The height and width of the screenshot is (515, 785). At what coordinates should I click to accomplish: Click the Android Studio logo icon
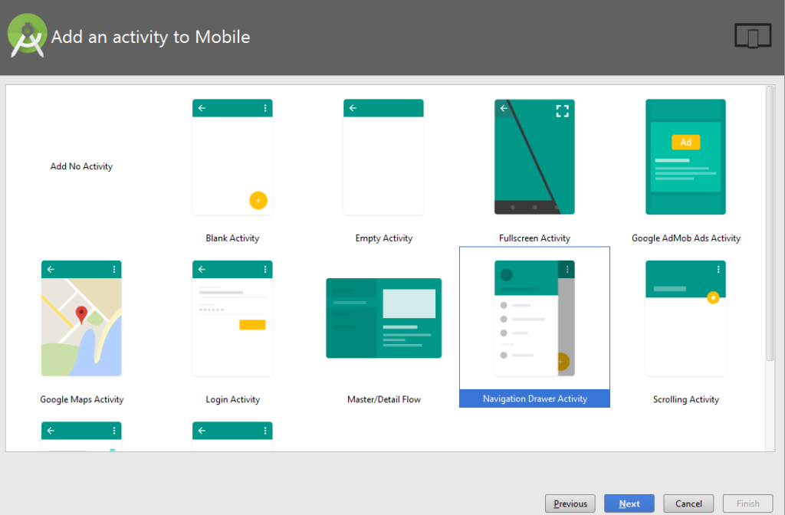tap(26, 34)
